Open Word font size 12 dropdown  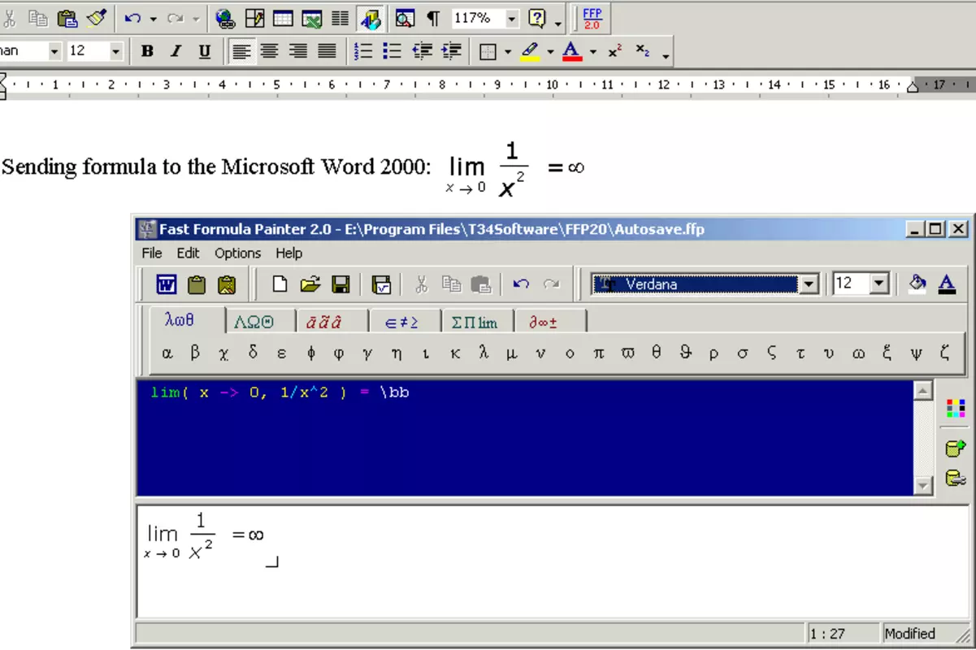(115, 51)
